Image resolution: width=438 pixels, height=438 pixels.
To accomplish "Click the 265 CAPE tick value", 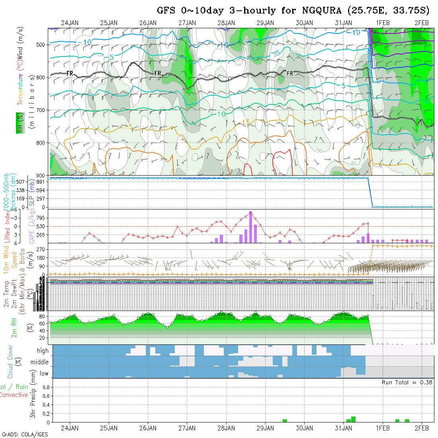I will pos(41,235).
